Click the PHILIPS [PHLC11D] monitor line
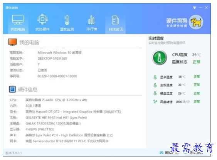 click(40, 130)
